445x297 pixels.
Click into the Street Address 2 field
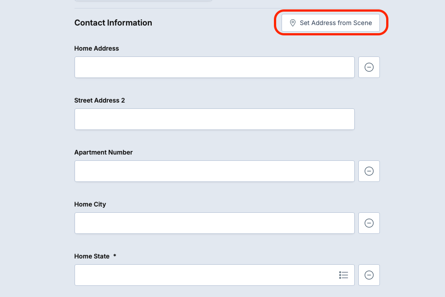(214, 119)
